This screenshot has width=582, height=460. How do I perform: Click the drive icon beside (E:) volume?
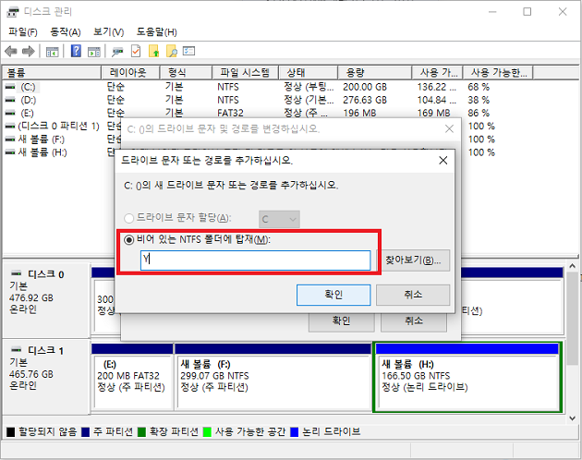coord(10,113)
